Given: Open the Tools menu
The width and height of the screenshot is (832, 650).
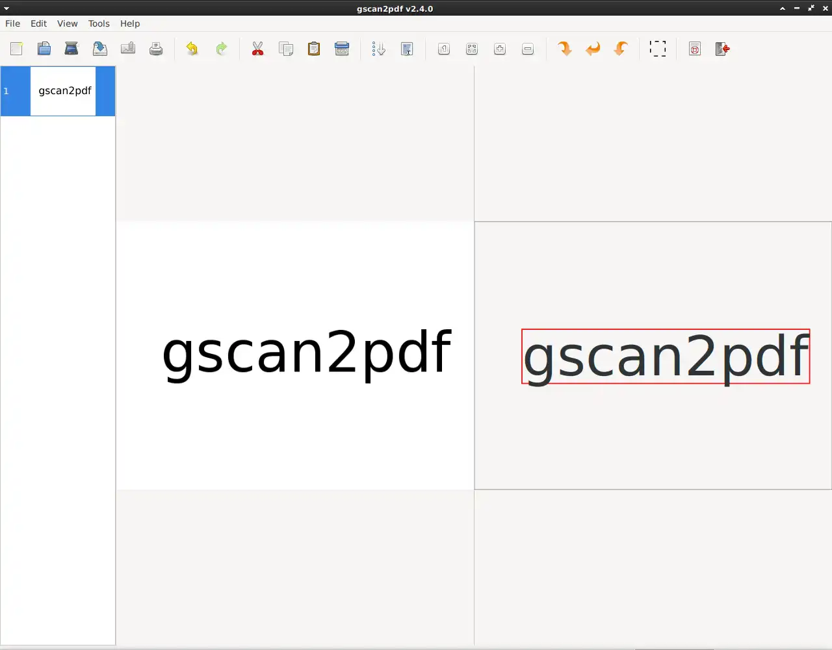Looking at the screenshot, I should tap(99, 23).
